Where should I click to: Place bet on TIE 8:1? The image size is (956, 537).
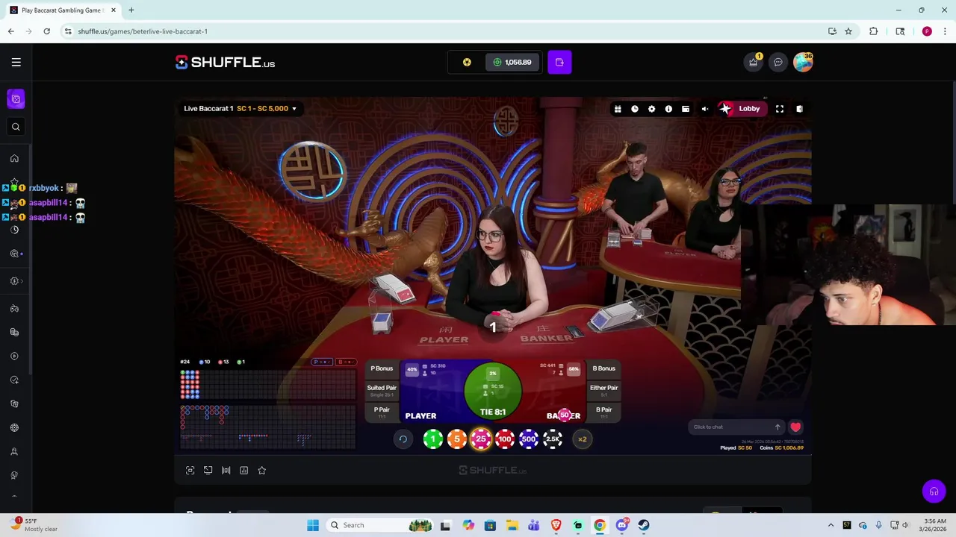pos(493,392)
